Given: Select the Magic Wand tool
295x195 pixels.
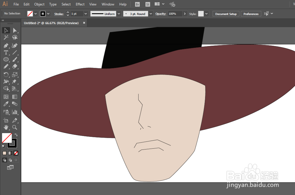Looking at the screenshot, I should point(6,37).
